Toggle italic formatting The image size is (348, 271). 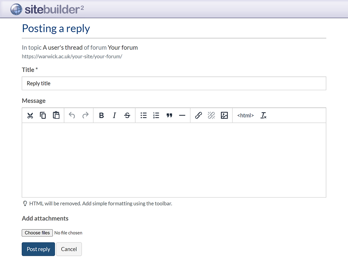click(x=114, y=115)
